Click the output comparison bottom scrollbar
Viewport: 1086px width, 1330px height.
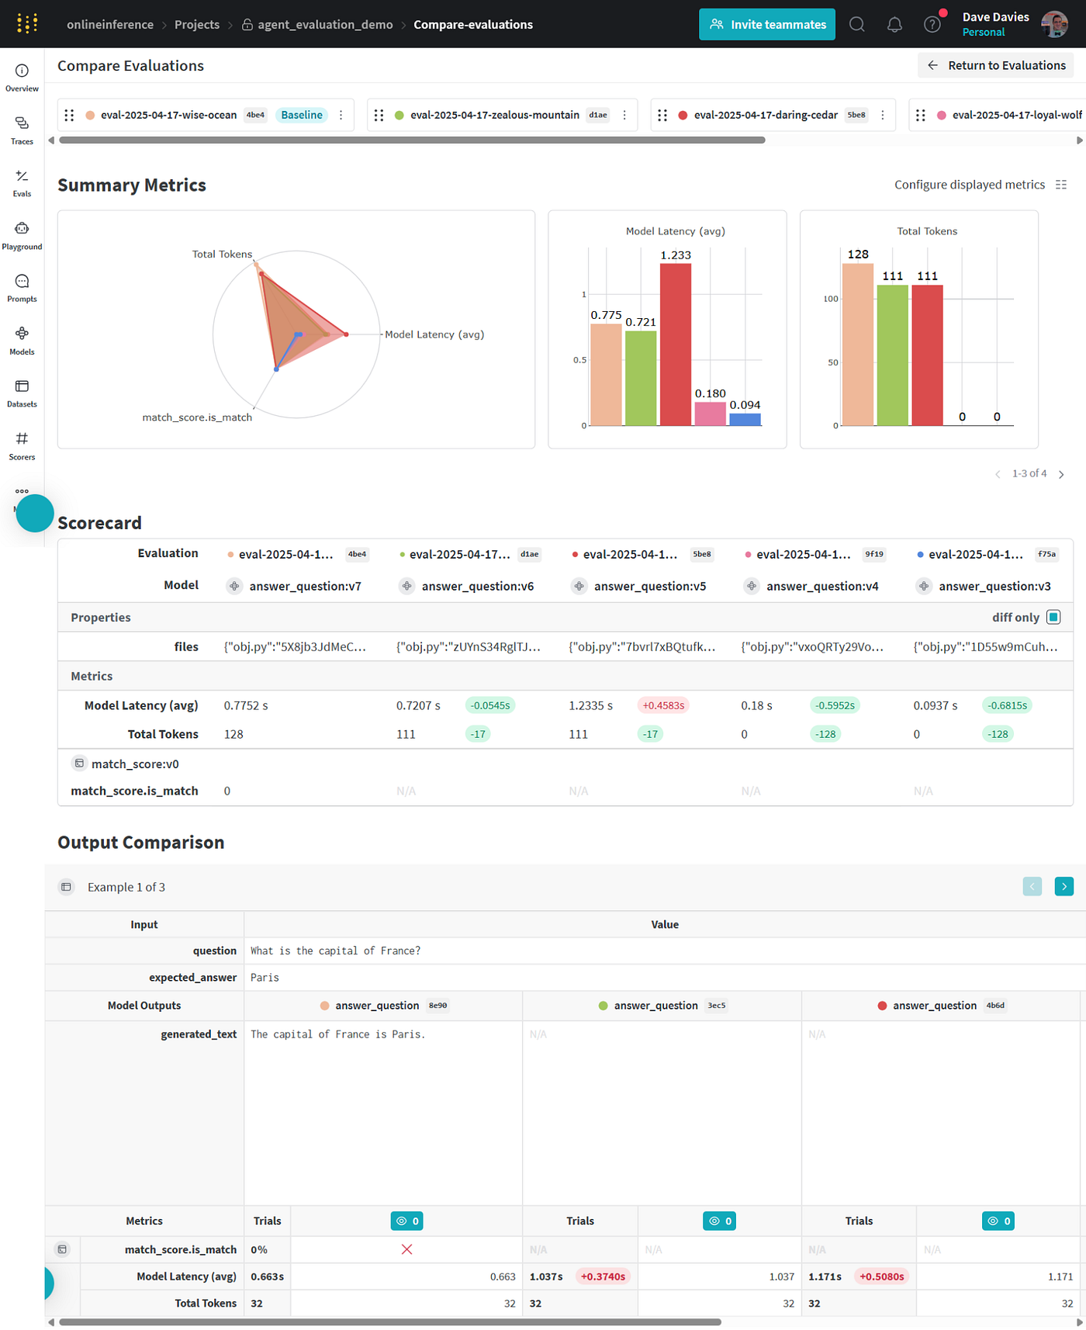[390, 1321]
